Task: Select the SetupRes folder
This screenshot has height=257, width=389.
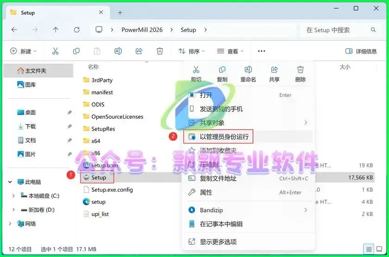Action: pyautogui.click(x=99, y=129)
